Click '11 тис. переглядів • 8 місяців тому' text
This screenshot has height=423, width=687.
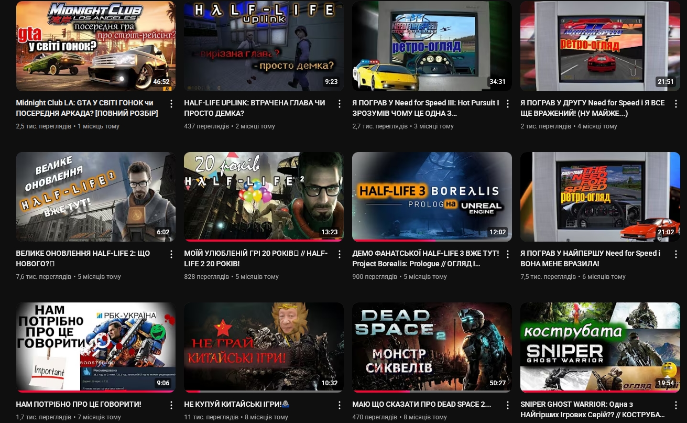[236, 417]
